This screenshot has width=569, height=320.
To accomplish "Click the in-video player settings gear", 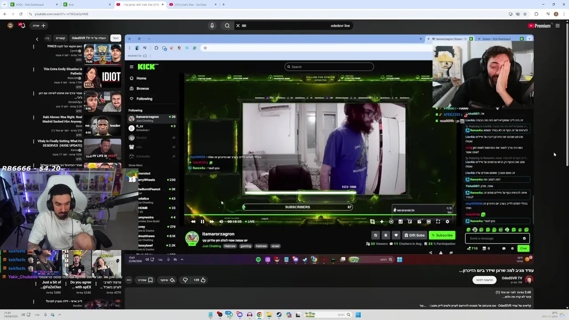I will point(447,221).
